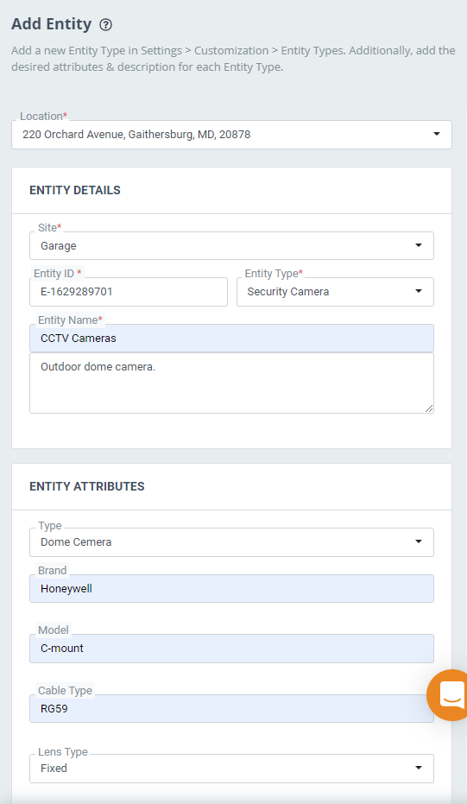Select the Brand field containing Honeywell
Viewport: 467px width, 804px height.
coord(231,588)
